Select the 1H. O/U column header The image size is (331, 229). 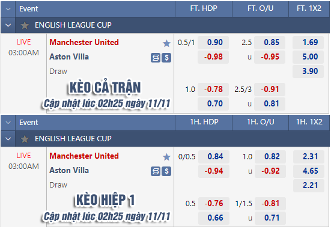coord(261,122)
